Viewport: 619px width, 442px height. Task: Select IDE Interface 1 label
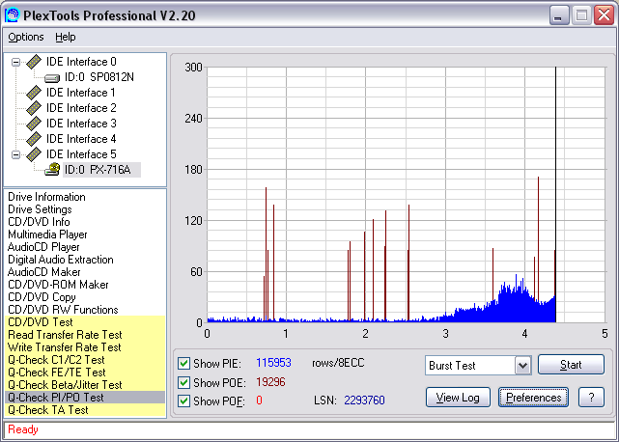[x=81, y=93]
